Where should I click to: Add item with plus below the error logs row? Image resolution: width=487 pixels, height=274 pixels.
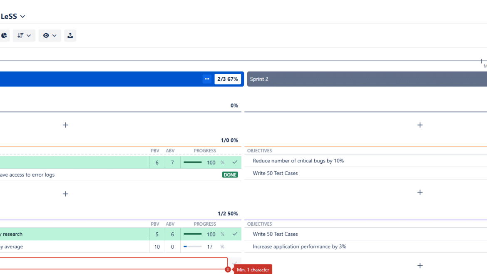coord(65,194)
